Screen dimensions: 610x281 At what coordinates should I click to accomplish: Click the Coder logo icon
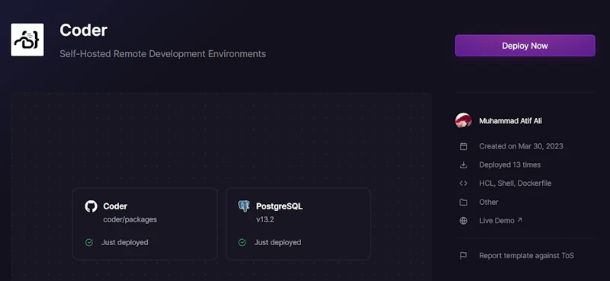tap(27, 40)
